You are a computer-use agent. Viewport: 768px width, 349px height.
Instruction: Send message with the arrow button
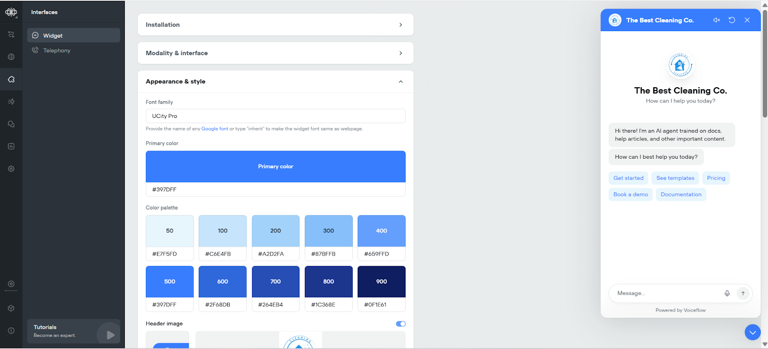point(743,293)
